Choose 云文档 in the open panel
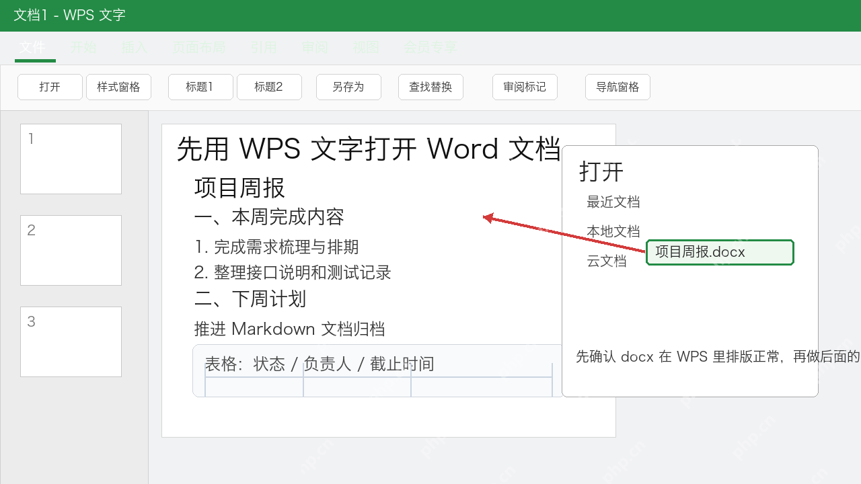Viewport: 861px width, 484px height. pyautogui.click(x=607, y=261)
